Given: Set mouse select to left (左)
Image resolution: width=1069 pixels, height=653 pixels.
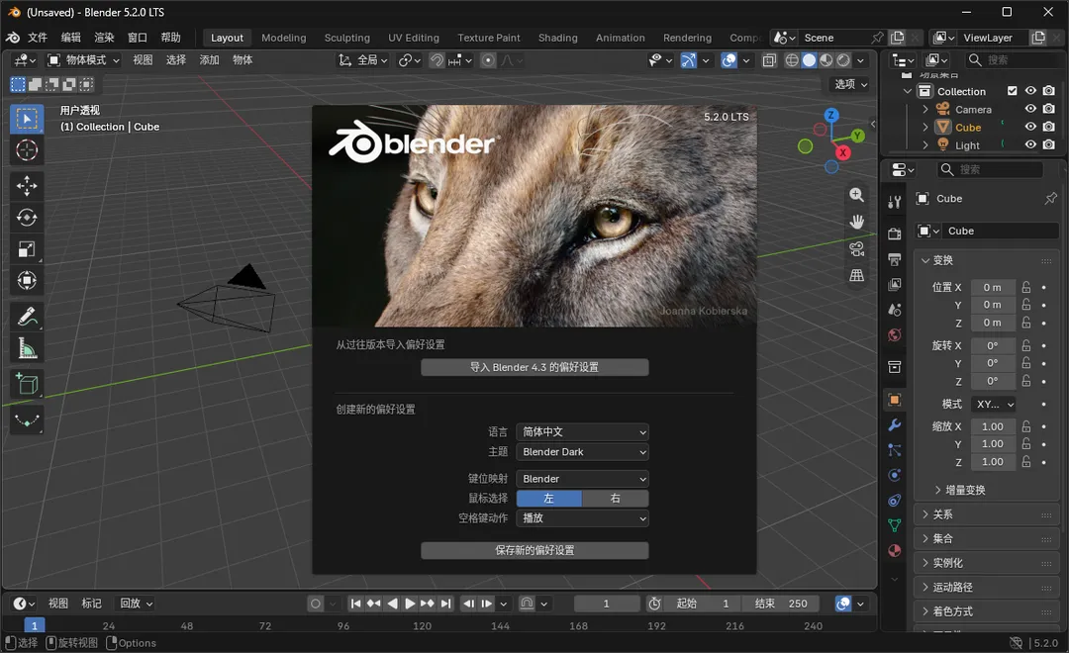Looking at the screenshot, I should 548,499.
